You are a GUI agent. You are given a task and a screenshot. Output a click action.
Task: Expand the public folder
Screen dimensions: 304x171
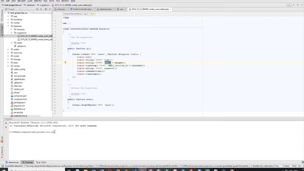point(9,49)
